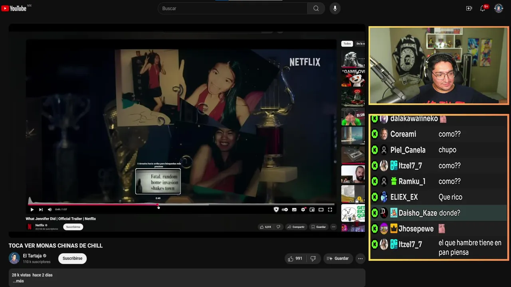
Task: Click the 'donde?' chat message
Action: pos(450,213)
